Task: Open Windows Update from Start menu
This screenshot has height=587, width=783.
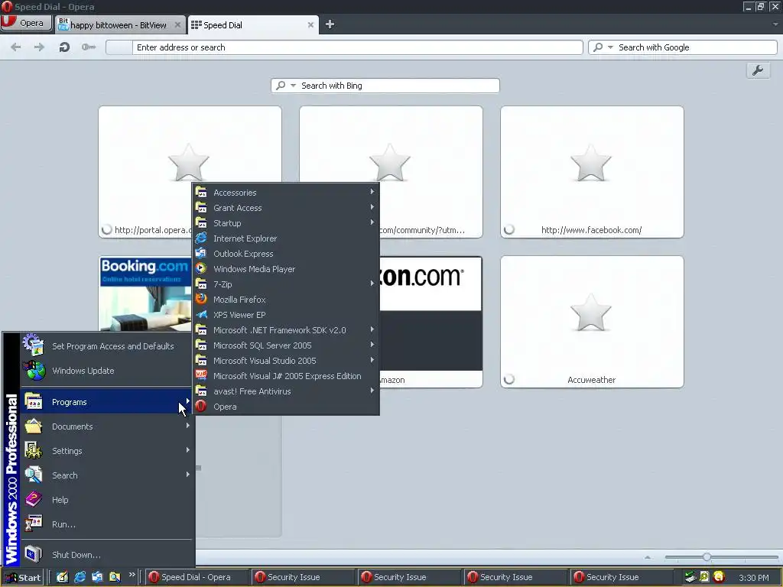Action: 107,371
